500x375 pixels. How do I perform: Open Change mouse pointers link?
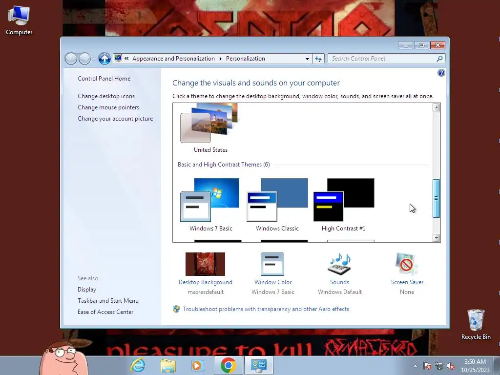108,107
